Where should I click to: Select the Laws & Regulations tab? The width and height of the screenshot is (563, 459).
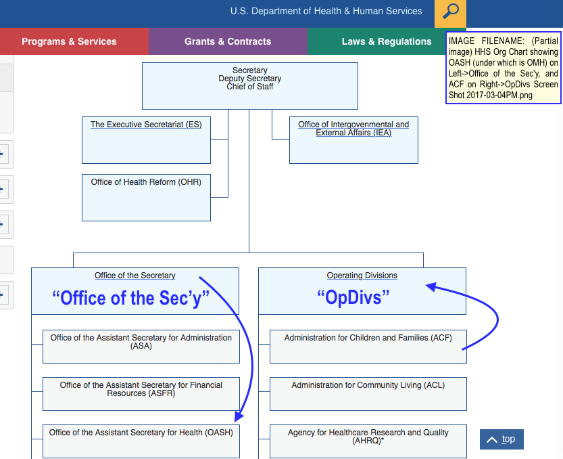(x=386, y=41)
